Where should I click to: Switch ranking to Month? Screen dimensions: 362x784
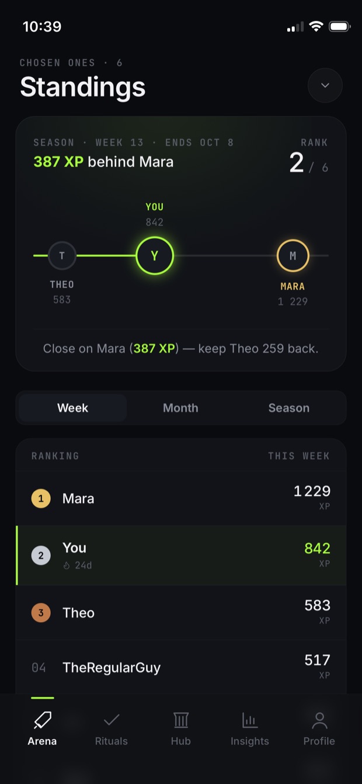tap(180, 408)
